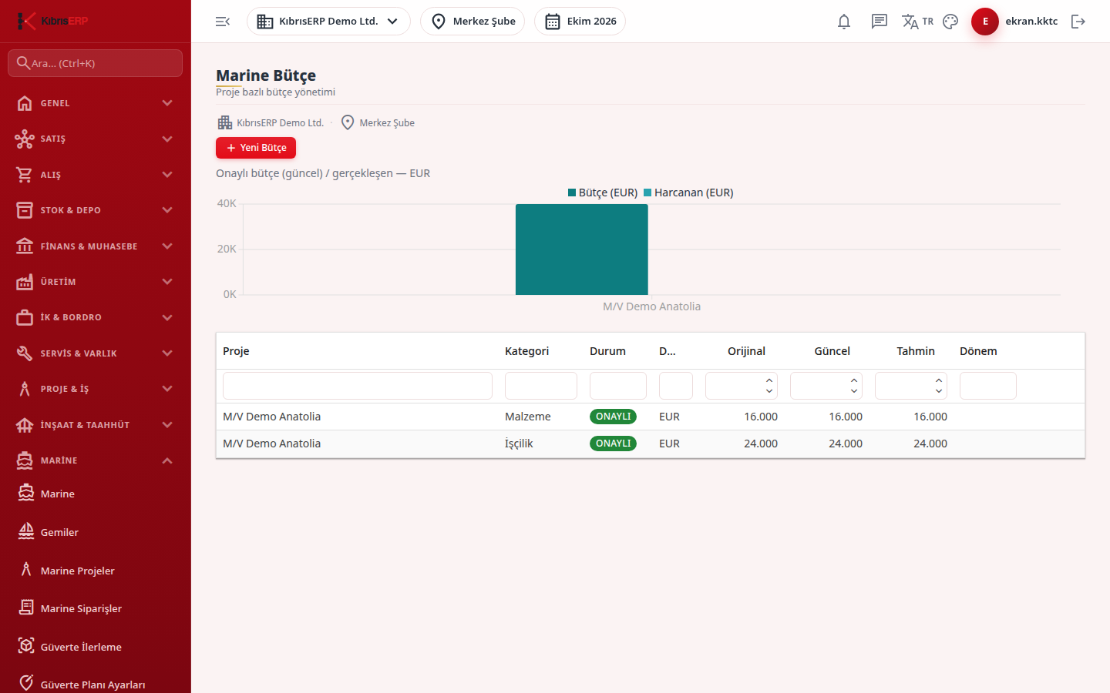Open the notifications bell

pos(844,22)
